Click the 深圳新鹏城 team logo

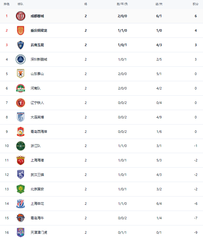21,59
